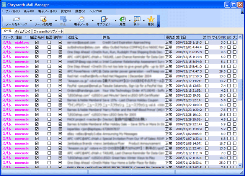The image size is (245, 176).
Task: Select the njabl.org reason cell
Action: 22,43
